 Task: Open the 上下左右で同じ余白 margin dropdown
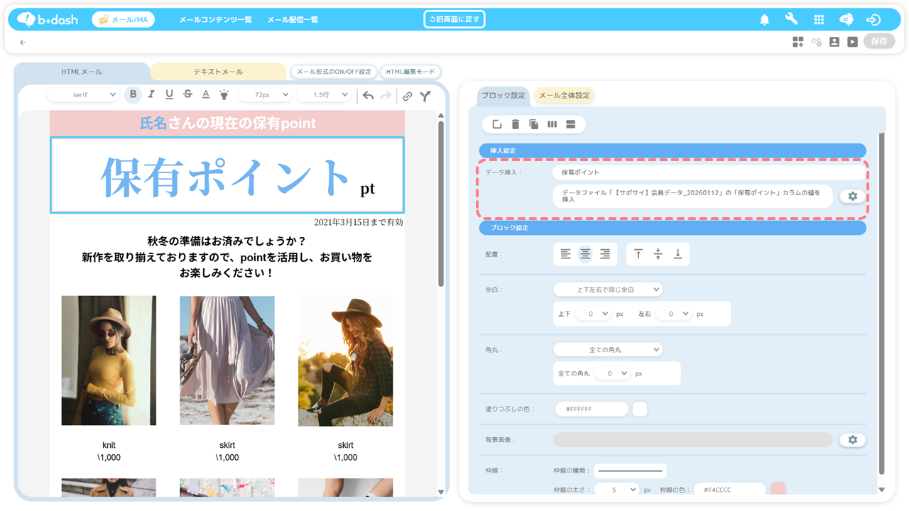607,290
